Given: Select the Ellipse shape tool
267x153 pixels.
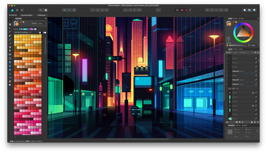Looking at the screenshot, I should click(10, 66).
